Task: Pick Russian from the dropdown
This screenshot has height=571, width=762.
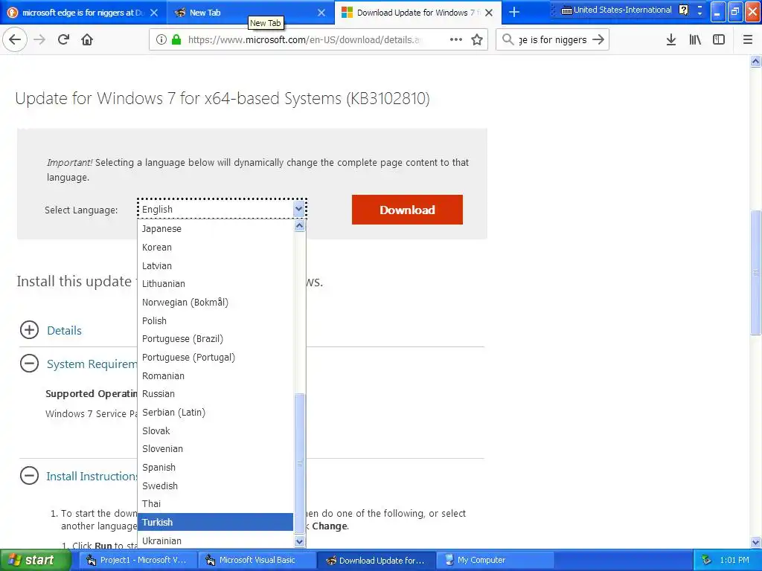Action: (x=215, y=394)
